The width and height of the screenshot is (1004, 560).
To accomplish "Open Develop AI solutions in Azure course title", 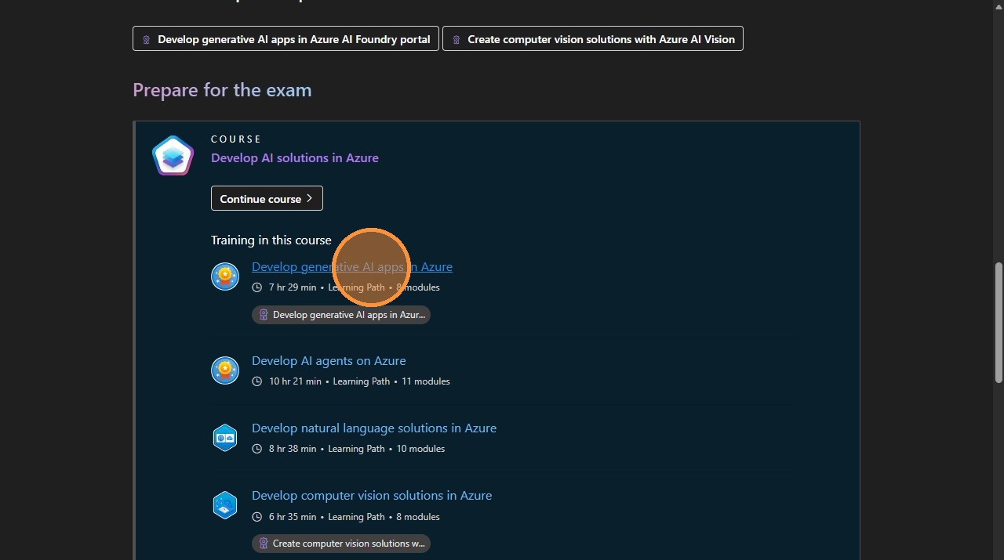I will [x=295, y=157].
